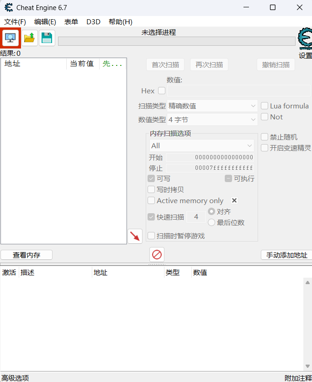Click 附加注释 in status bar

pyautogui.click(x=298, y=378)
